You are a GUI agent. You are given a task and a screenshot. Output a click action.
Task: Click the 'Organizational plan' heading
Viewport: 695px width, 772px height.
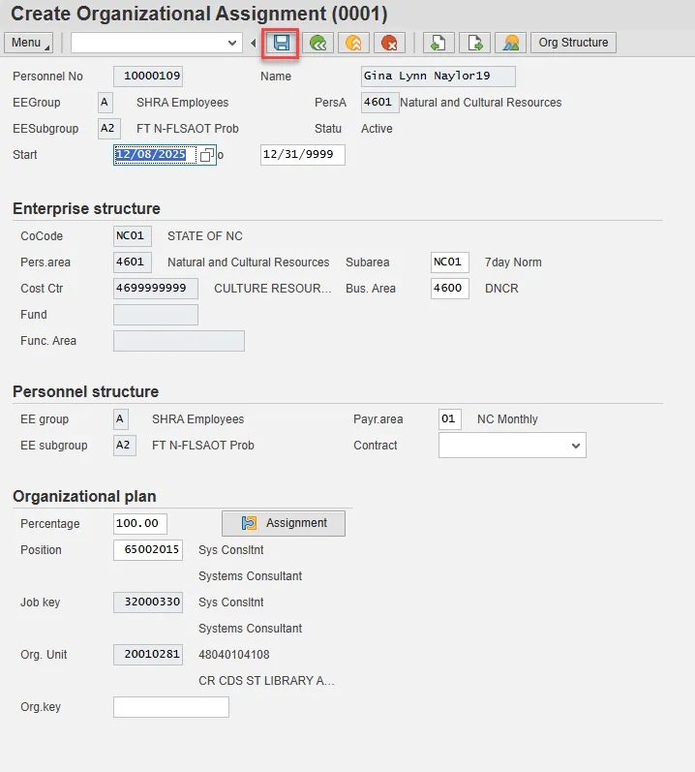coord(84,496)
